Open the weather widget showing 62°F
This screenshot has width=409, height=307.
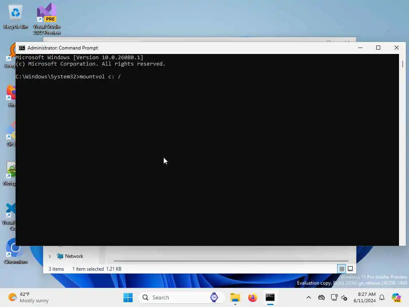pos(28,297)
